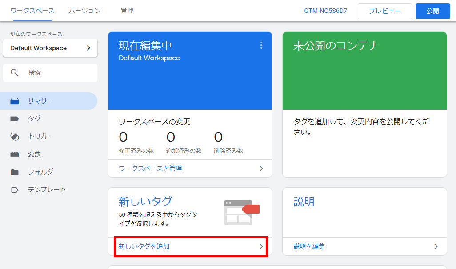Viewport: 456px width, 269px height.
Task: Click the tag illustration on 新しいタグ card
Action: 241,212
